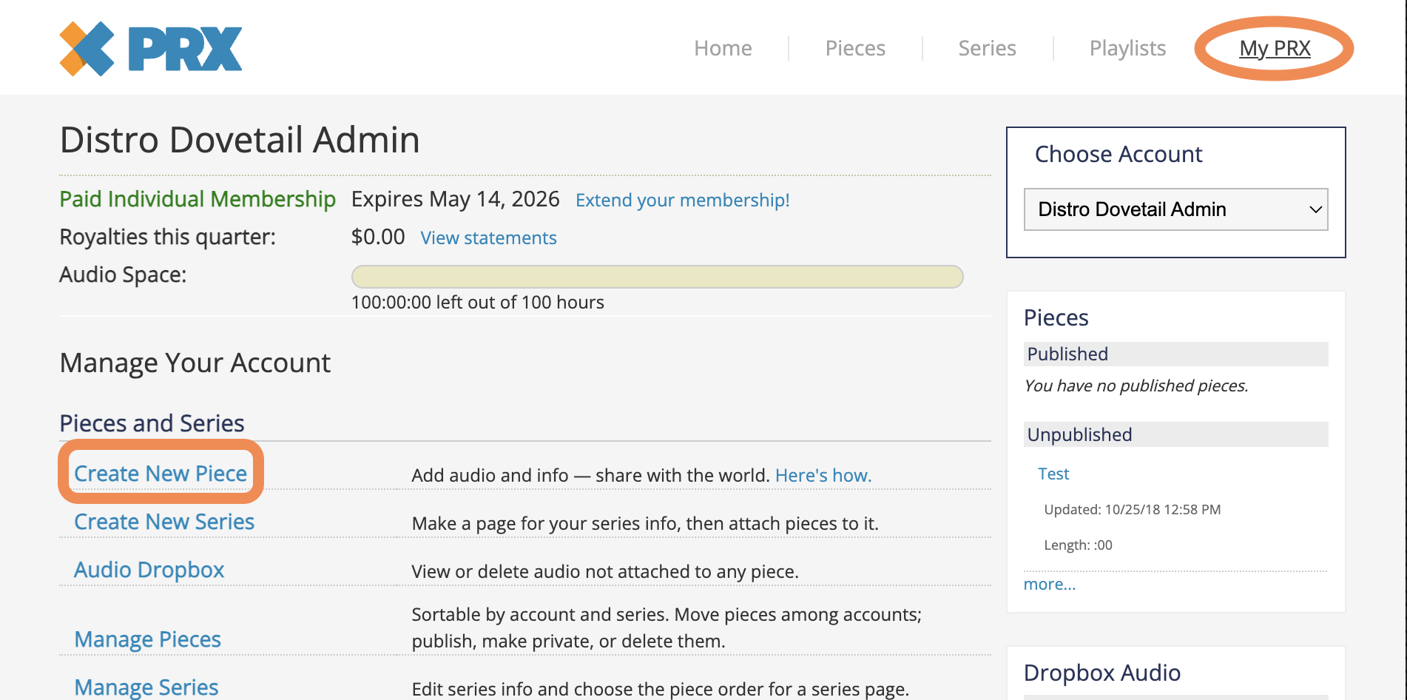This screenshot has height=700, width=1407.
Task: Click the Here's how help link
Action: coord(823,475)
